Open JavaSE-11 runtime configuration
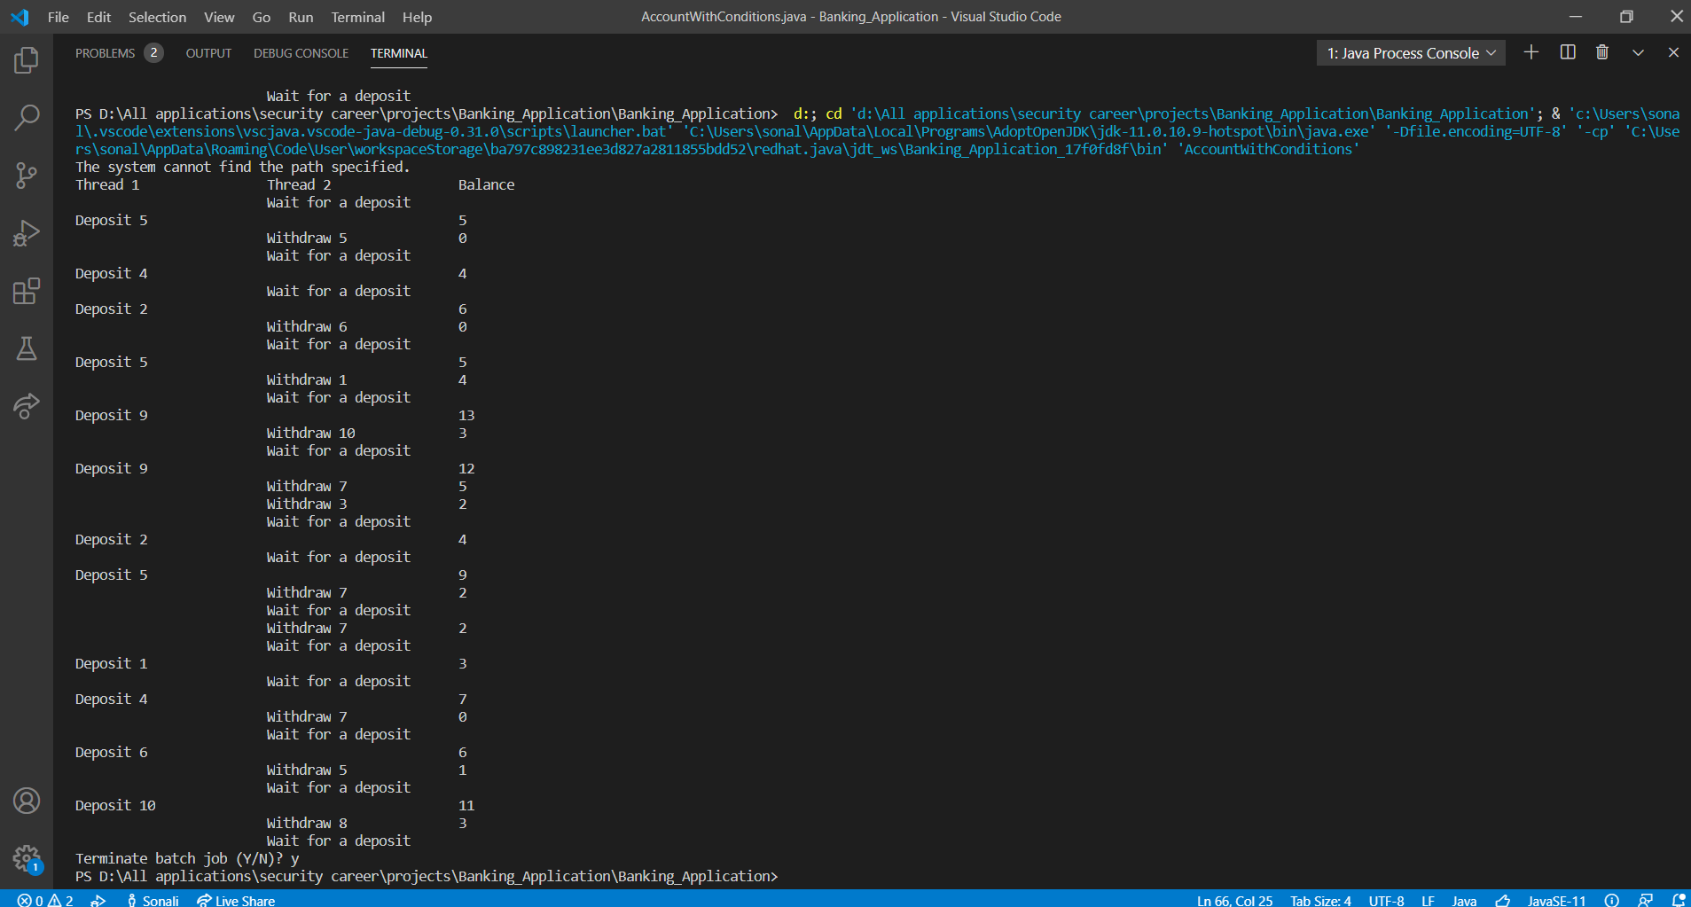 pyautogui.click(x=1556, y=900)
